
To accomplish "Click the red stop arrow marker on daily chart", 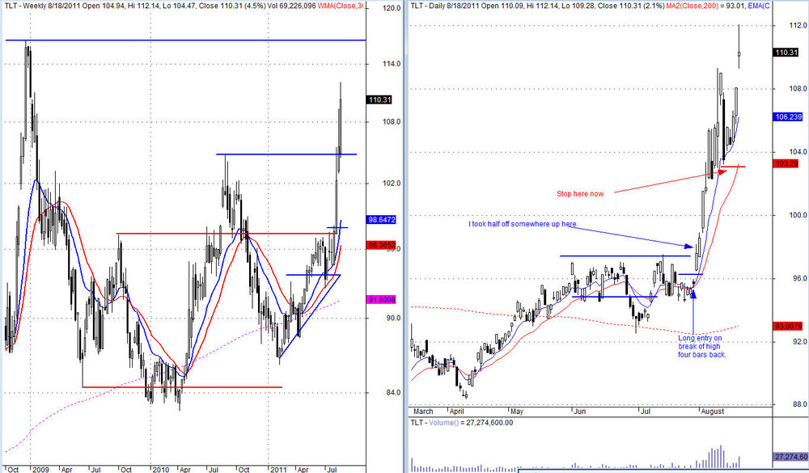I will point(722,171).
